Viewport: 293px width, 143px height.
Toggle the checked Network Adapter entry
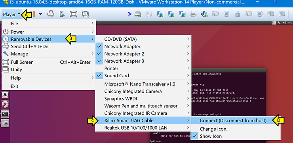(x=143, y=47)
